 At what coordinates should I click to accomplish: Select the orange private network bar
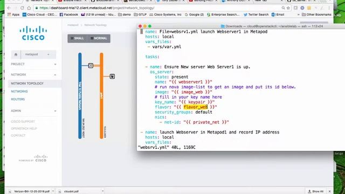pos(101,96)
